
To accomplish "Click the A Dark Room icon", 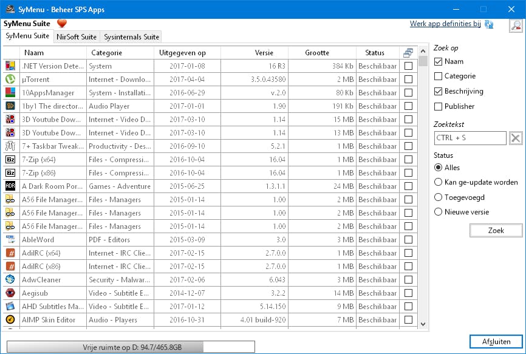I will click(x=10, y=186).
